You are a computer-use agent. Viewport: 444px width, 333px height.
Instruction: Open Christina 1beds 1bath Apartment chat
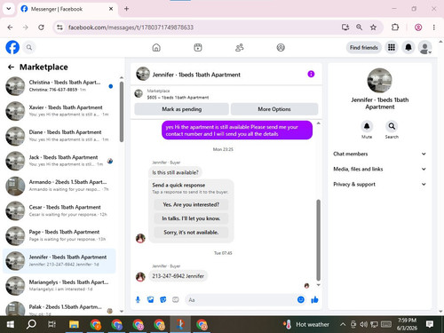59,86
